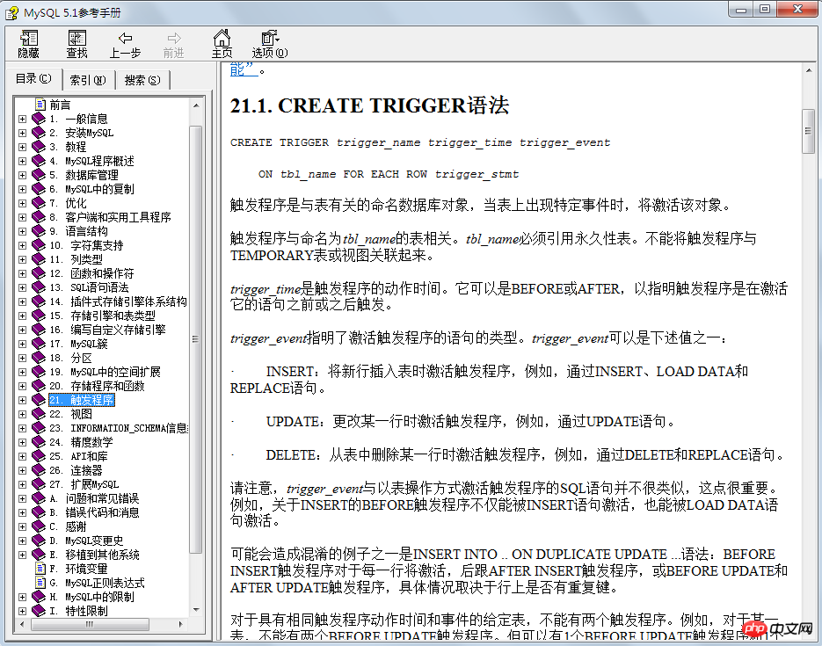822x646 pixels.
Task: Click the book icon next to 分区
Action: click(39, 358)
